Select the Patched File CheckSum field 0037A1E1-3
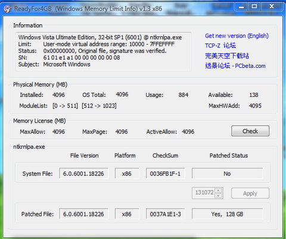 tap(165, 214)
